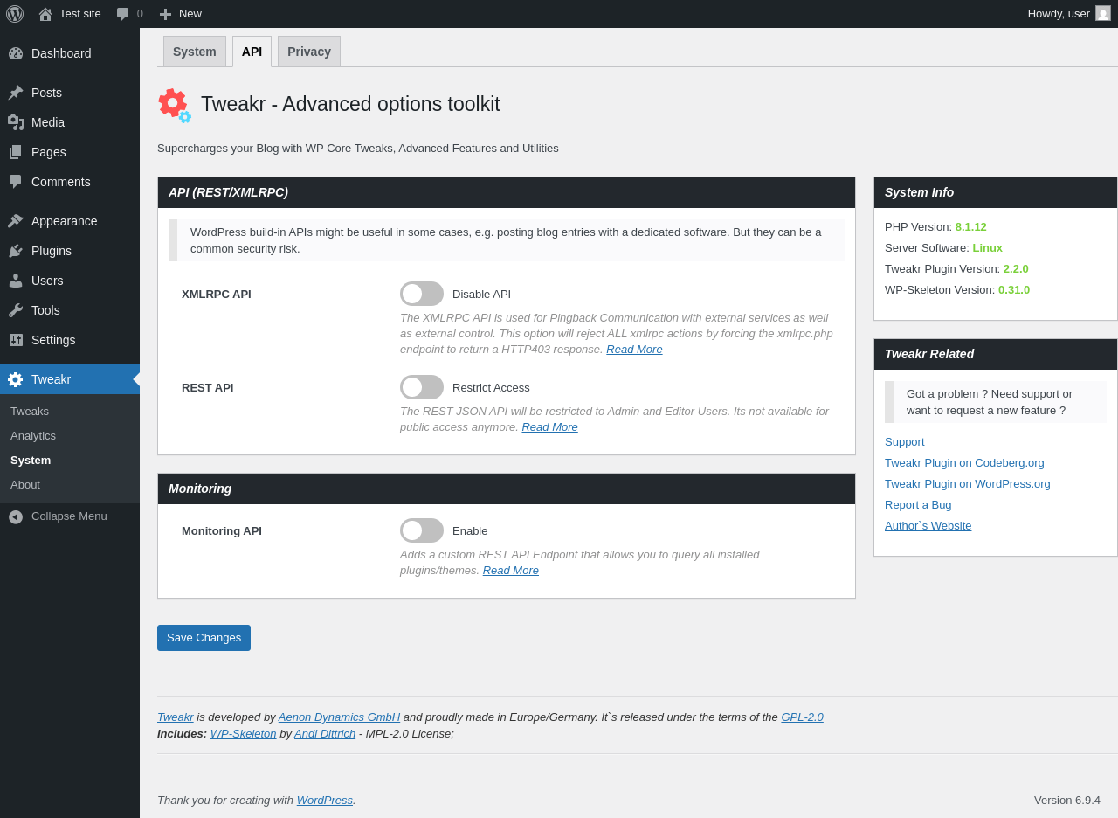The width and height of the screenshot is (1118, 818).
Task: Click the Save Changes button
Action: 204,638
